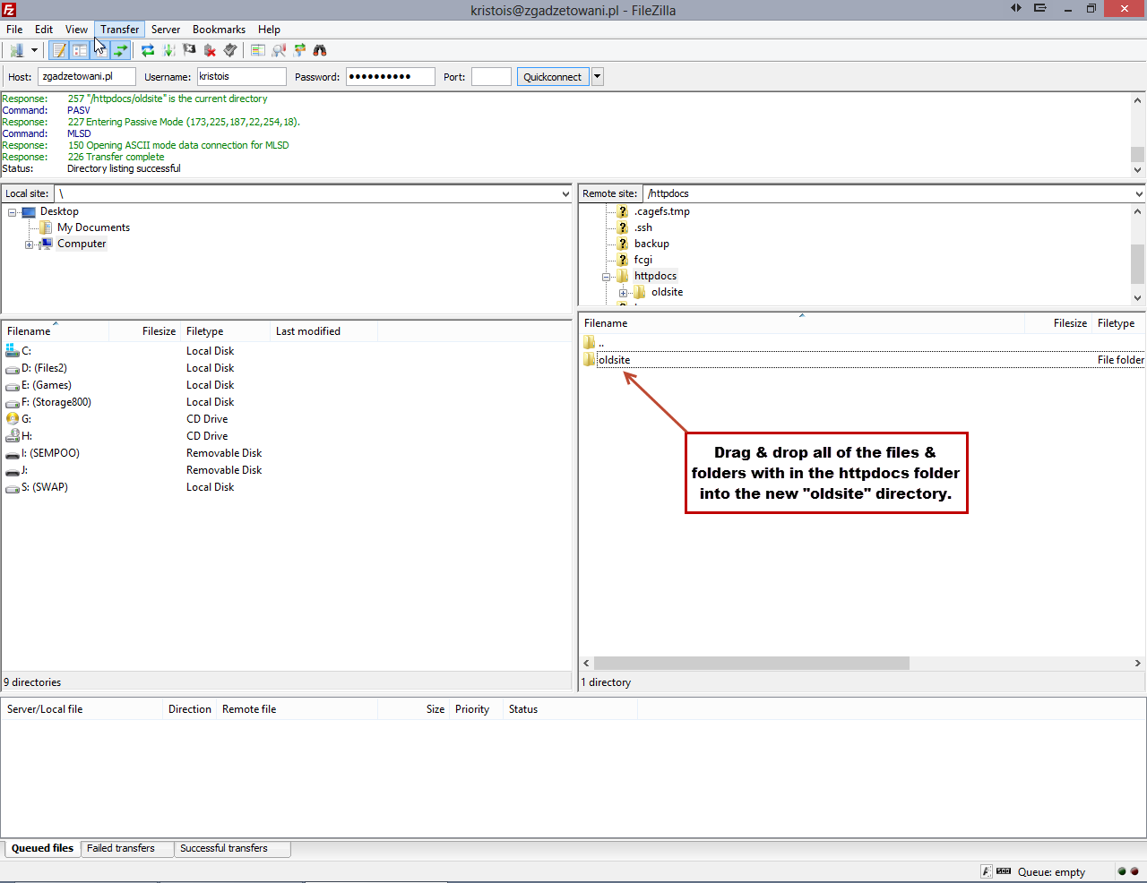Viewport: 1147px width, 883px height.
Task: Select httpdocs in the remote tree
Action: (655, 276)
